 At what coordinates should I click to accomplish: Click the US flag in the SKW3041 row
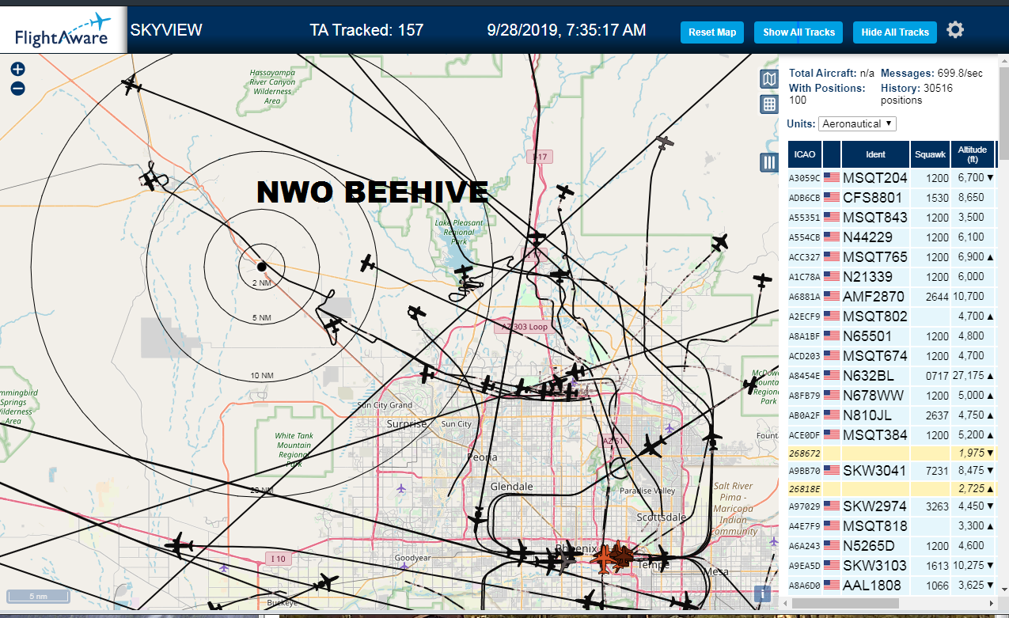831,470
